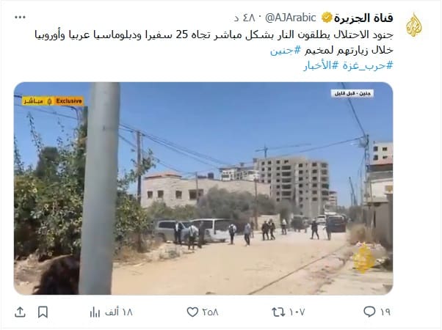442x330 pixels.
Task: Open the three-dot more options menu
Action: coord(20,18)
